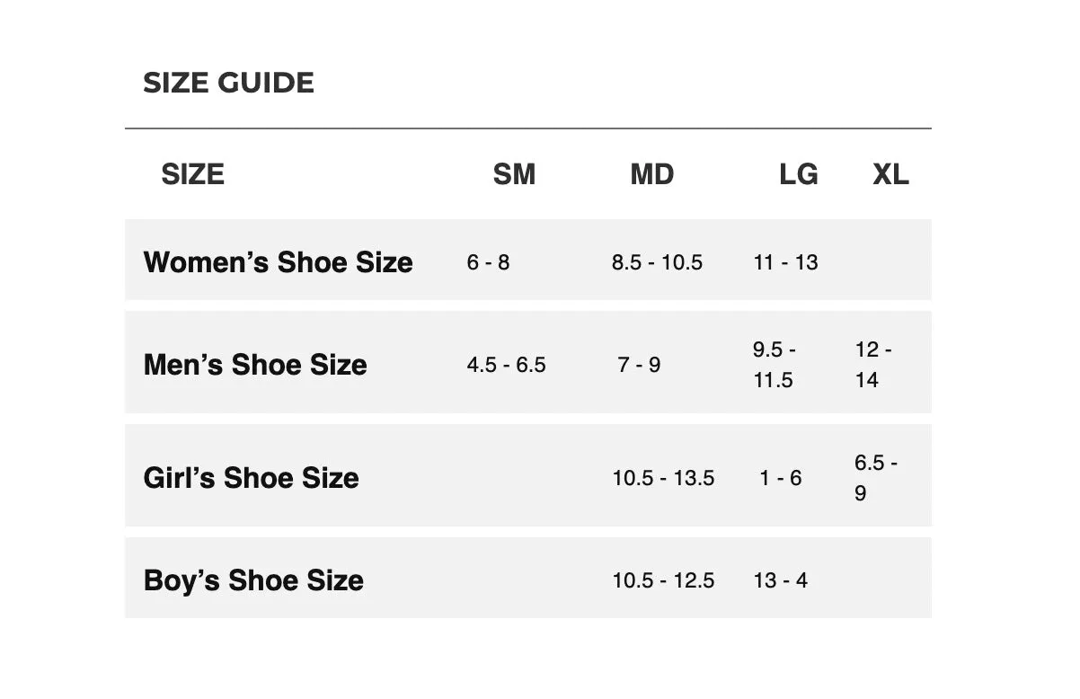Click the girl's medium 10.5 - 13.5 cell
The width and height of the screenshot is (1080, 699).
point(663,478)
